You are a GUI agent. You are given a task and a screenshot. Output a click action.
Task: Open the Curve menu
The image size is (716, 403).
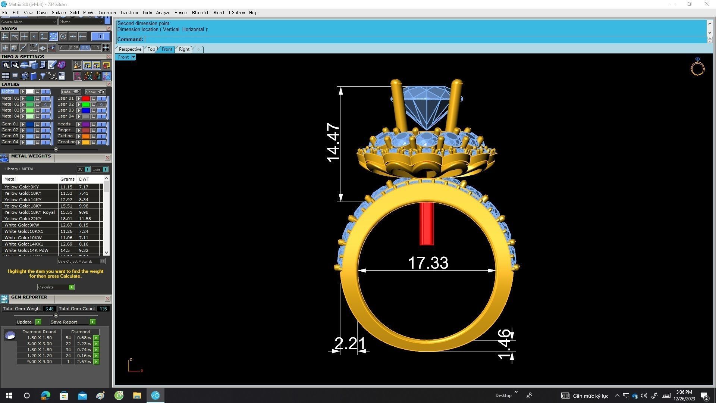click(x=42, y=13)
